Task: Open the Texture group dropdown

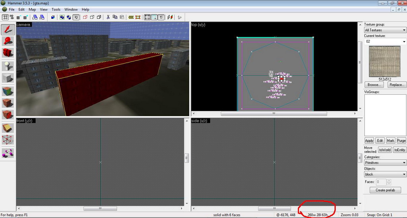Action: click(x=385, y=30)
